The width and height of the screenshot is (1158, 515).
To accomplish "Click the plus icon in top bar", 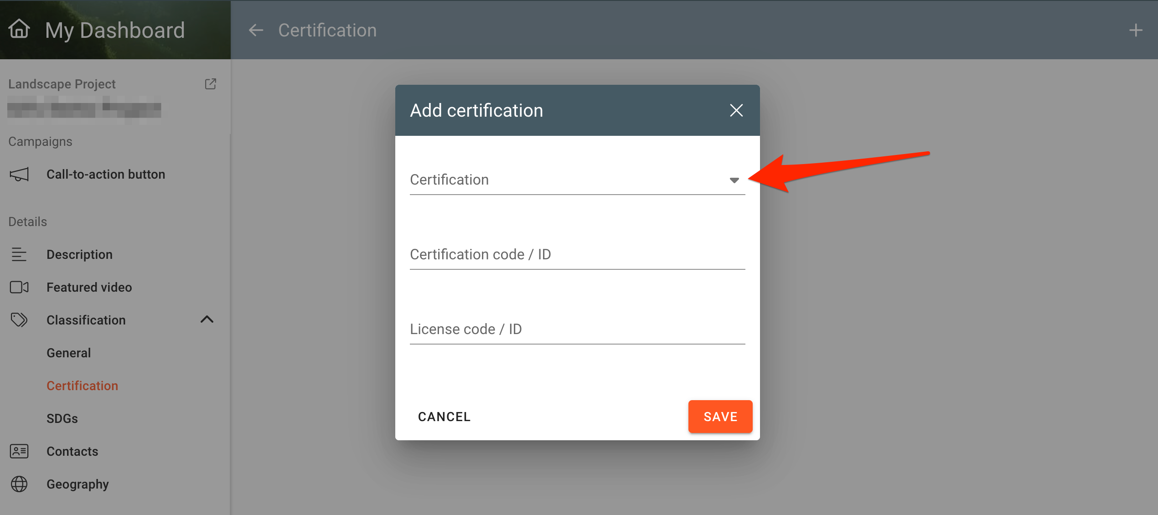I will (1136, 31).
